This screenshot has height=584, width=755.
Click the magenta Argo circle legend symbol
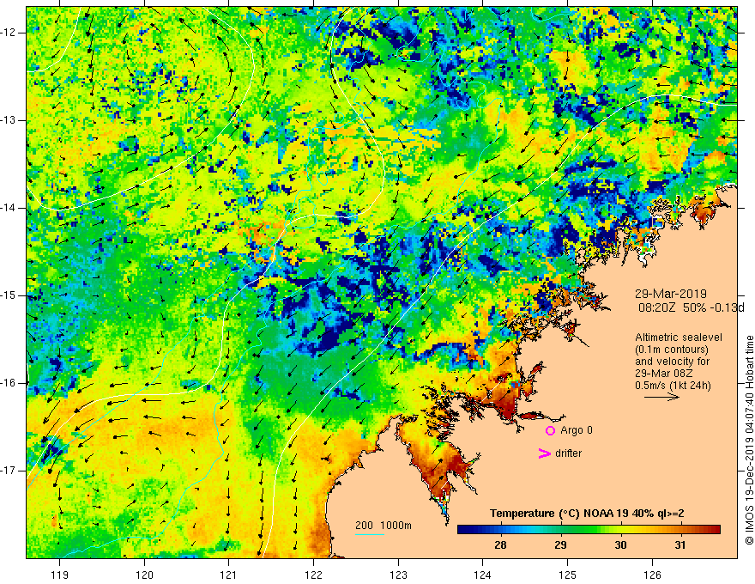click(x=550, y=431)
